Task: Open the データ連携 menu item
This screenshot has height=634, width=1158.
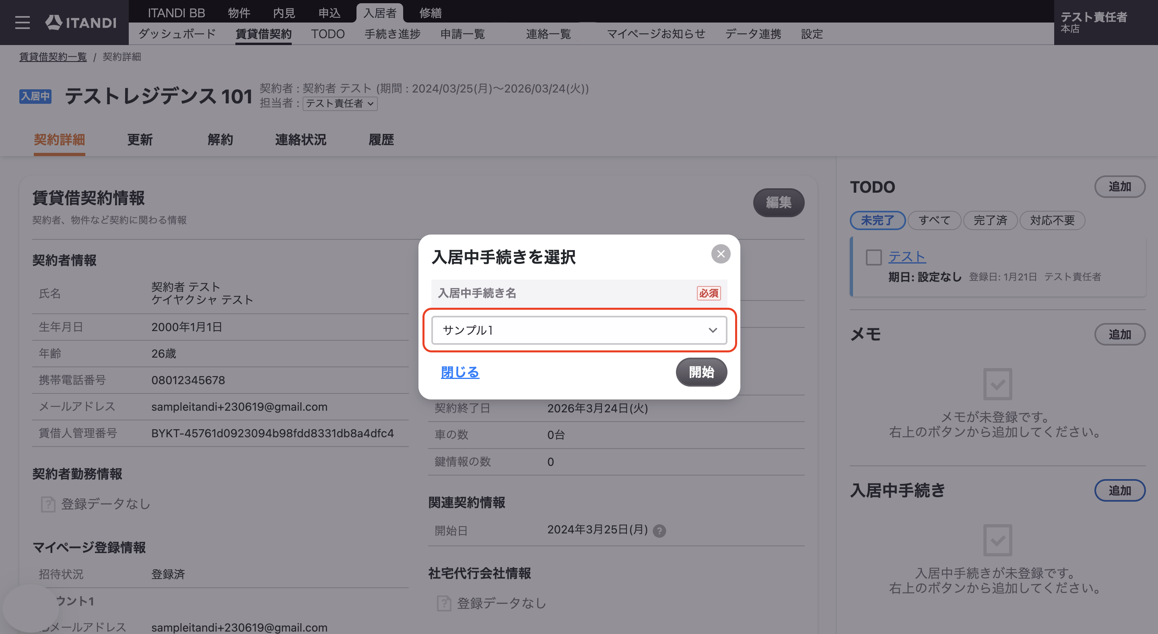Action: 753,34
